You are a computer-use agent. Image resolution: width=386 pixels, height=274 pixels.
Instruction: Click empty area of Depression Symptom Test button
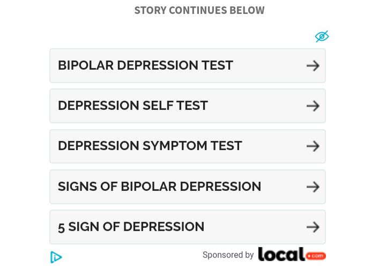click(274, 146)
